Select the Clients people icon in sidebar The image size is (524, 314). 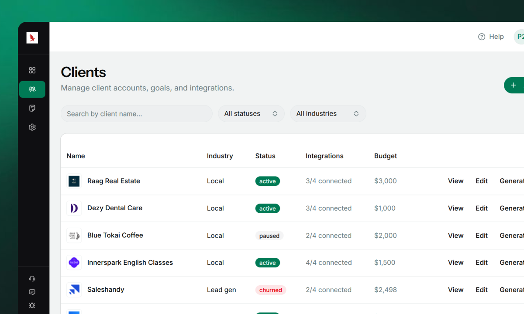pyautogui.click(x=32, y=89)
